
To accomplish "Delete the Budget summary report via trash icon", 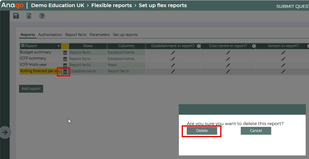I will 65,53.
